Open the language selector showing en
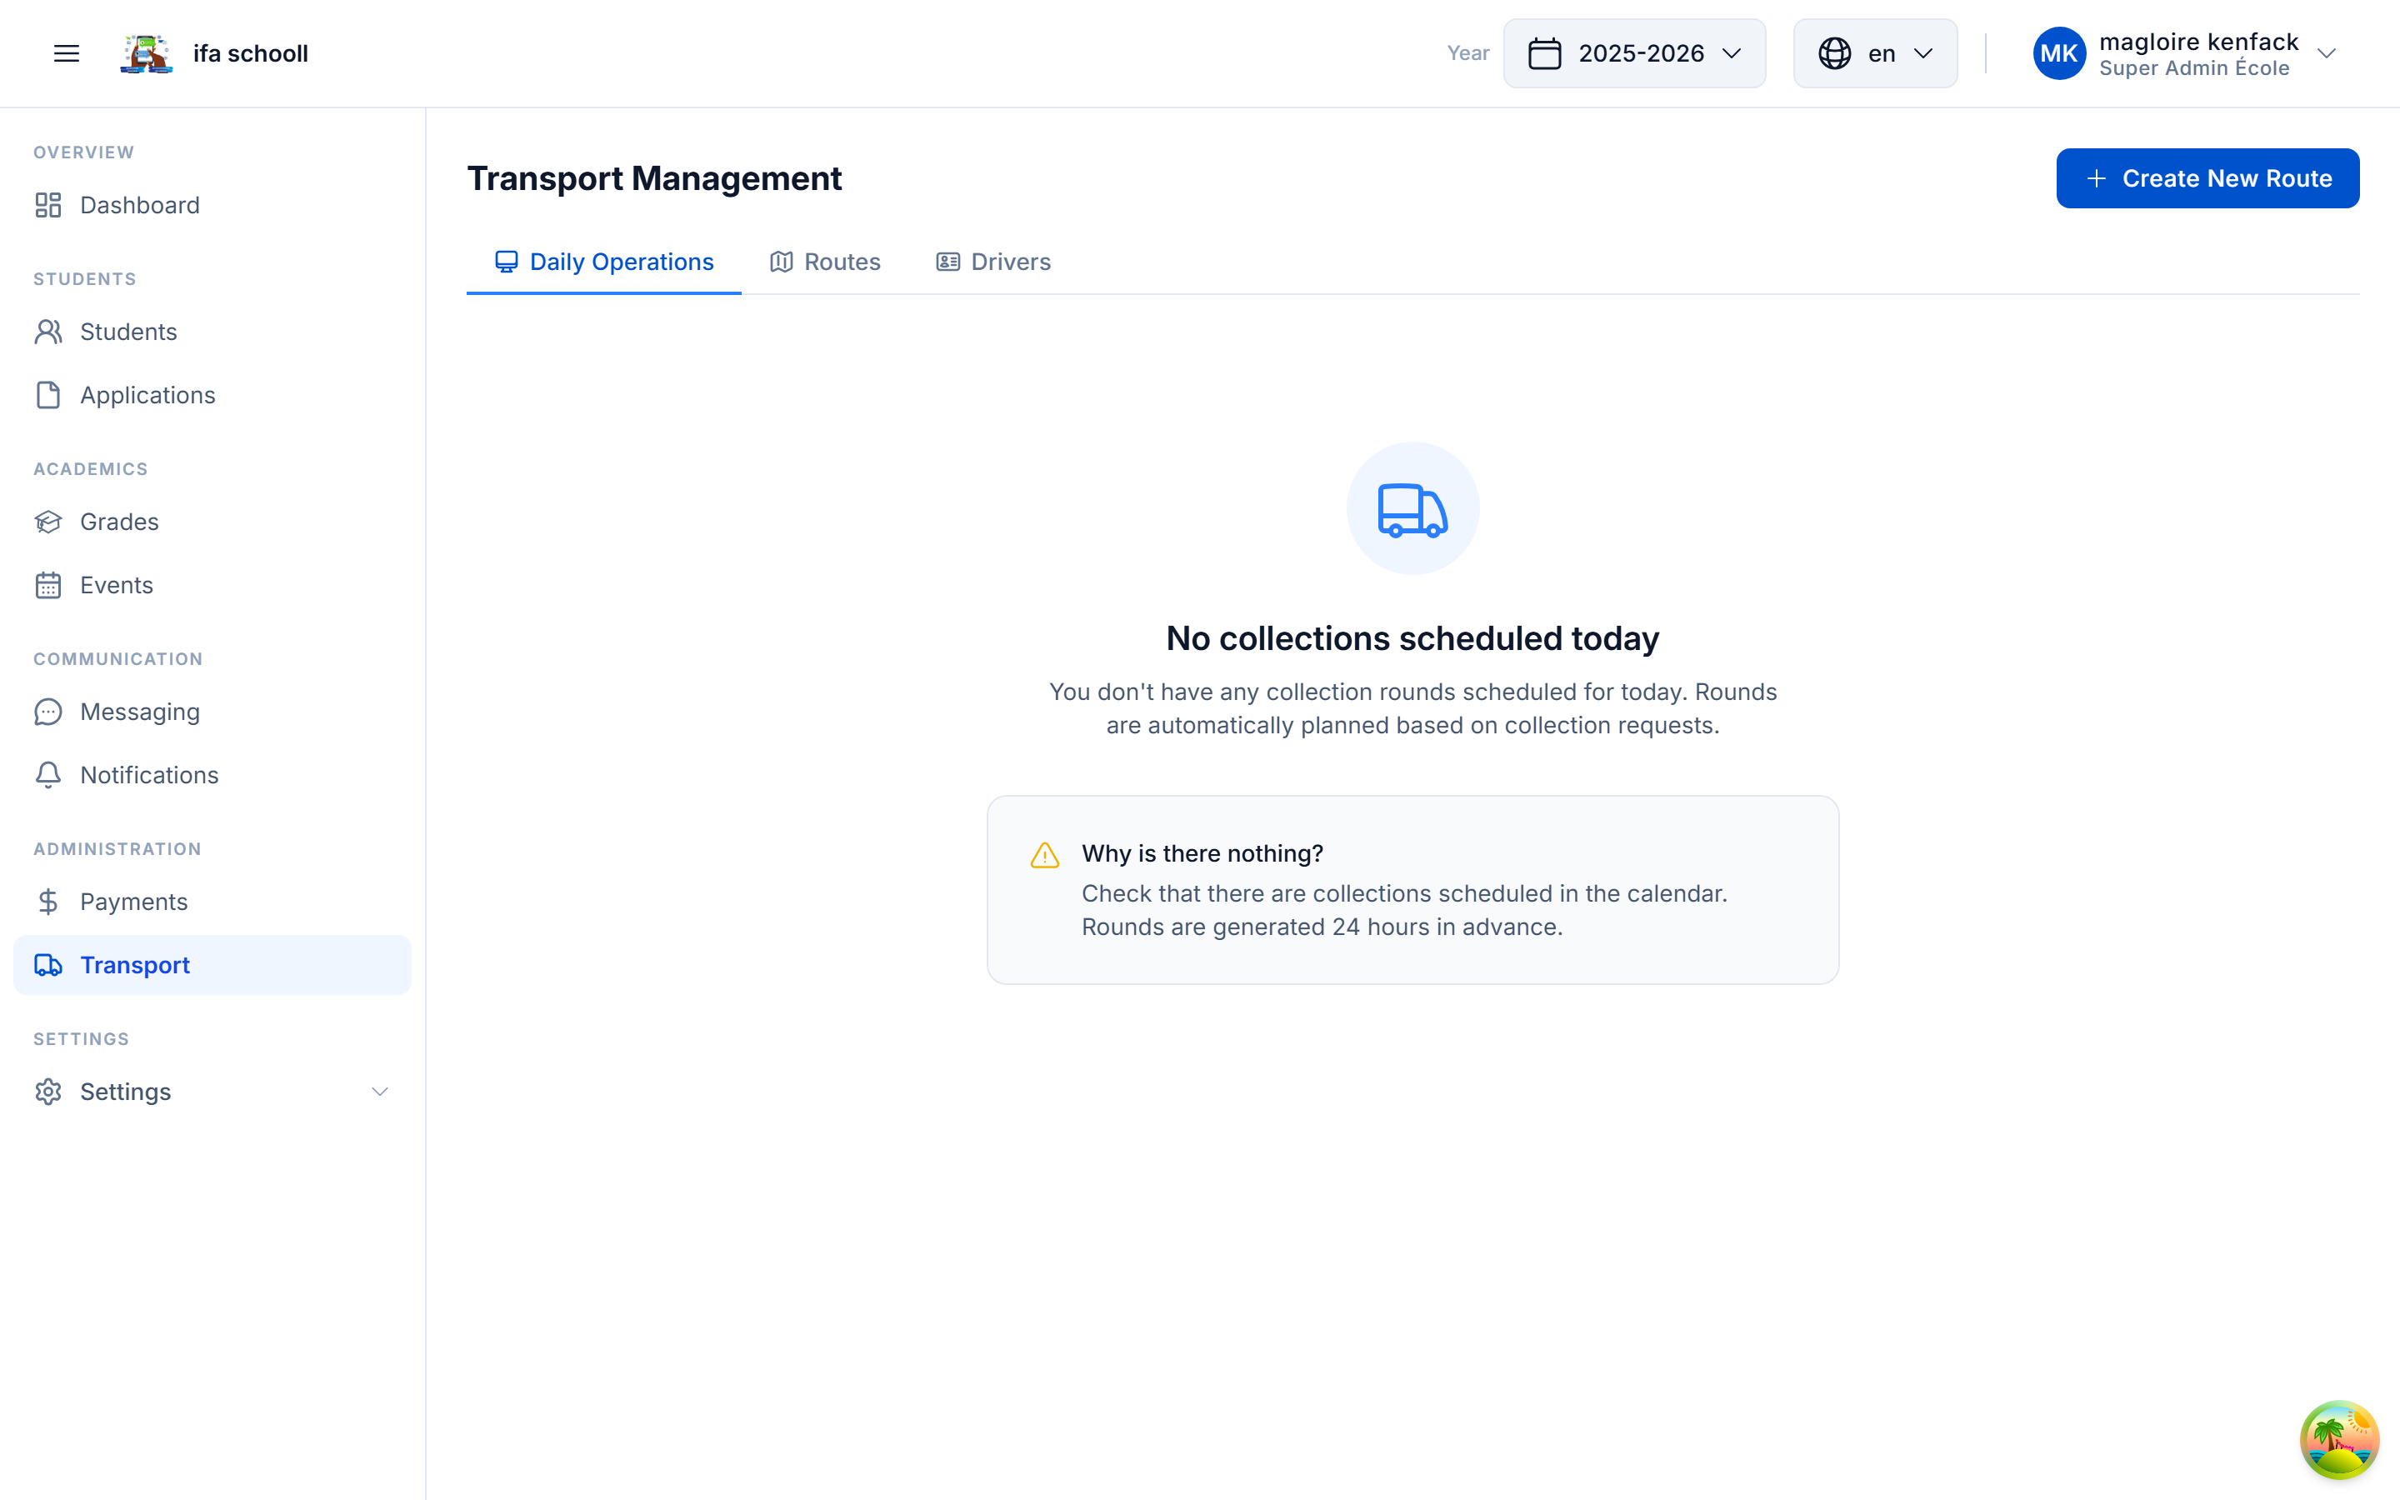The height and width of the screenshot is (1500, 2400). tap(1873, 52)
